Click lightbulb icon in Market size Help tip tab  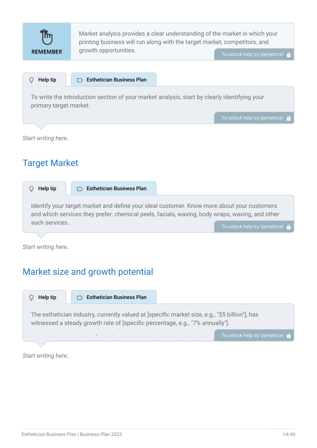click(x=31, y=298)
